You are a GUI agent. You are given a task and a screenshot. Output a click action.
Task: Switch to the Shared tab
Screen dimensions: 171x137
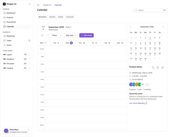pos(52,17)
